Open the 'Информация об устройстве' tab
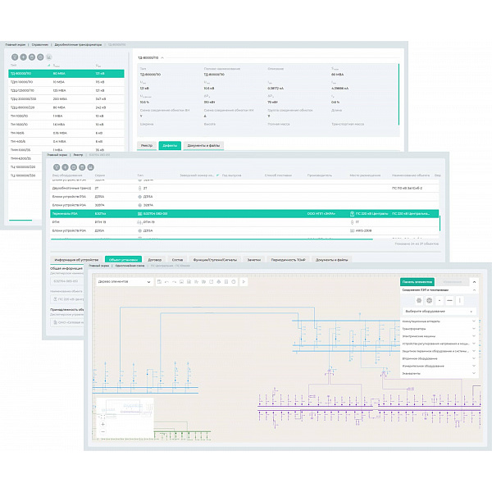 coord(76,260)
